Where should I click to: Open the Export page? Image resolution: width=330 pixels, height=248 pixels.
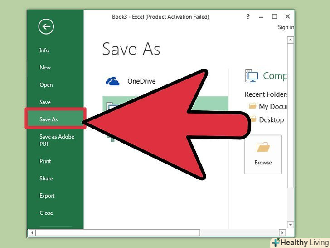(x=47, y=196)
